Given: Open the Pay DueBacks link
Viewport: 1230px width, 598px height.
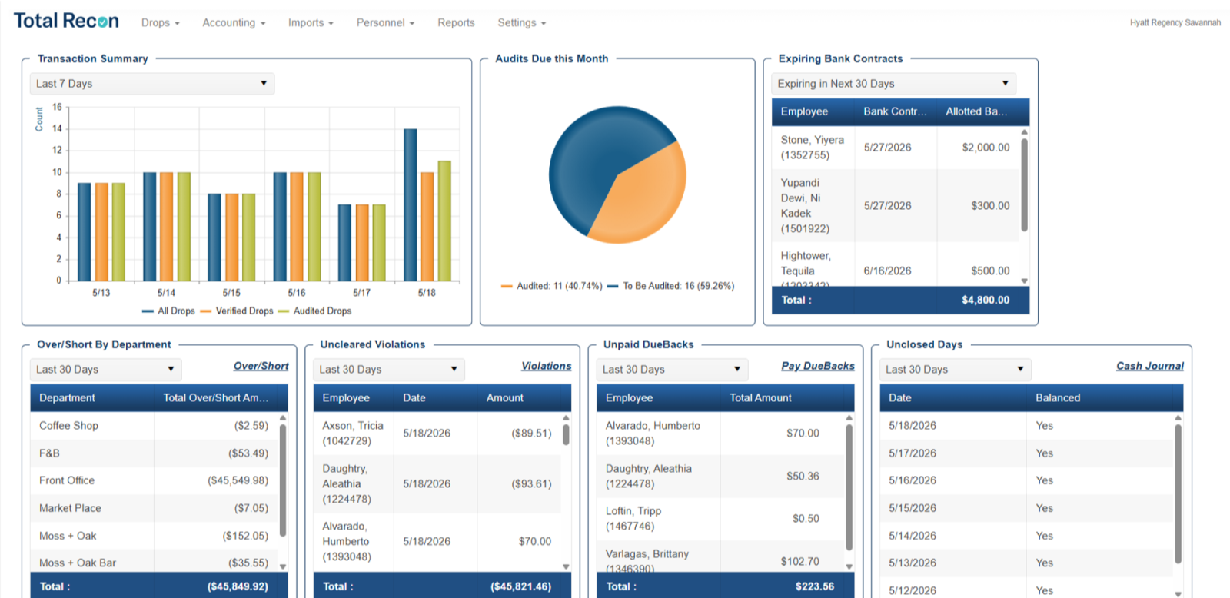Looking at the screenshot, I should pyautogui.click(x=818, y=366).
